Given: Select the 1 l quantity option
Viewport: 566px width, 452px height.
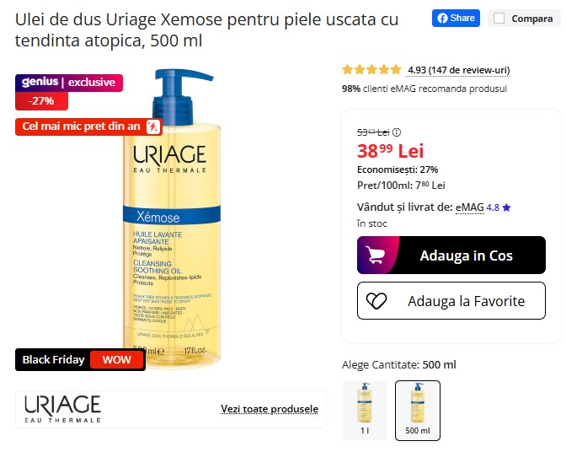Looking at the screenshot, I should pyautogui.click(x=365, y=410).
